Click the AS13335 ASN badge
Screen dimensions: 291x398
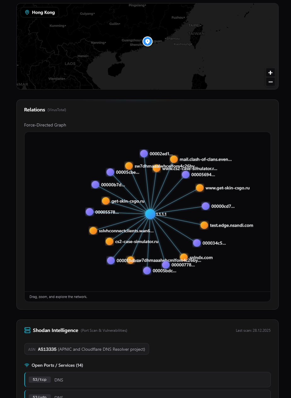(87, 349)
